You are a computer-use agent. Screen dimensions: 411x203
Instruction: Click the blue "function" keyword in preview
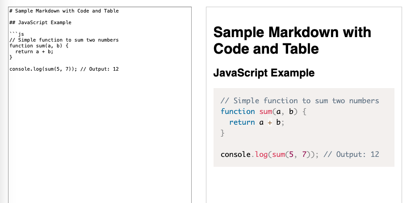point(238,111)
